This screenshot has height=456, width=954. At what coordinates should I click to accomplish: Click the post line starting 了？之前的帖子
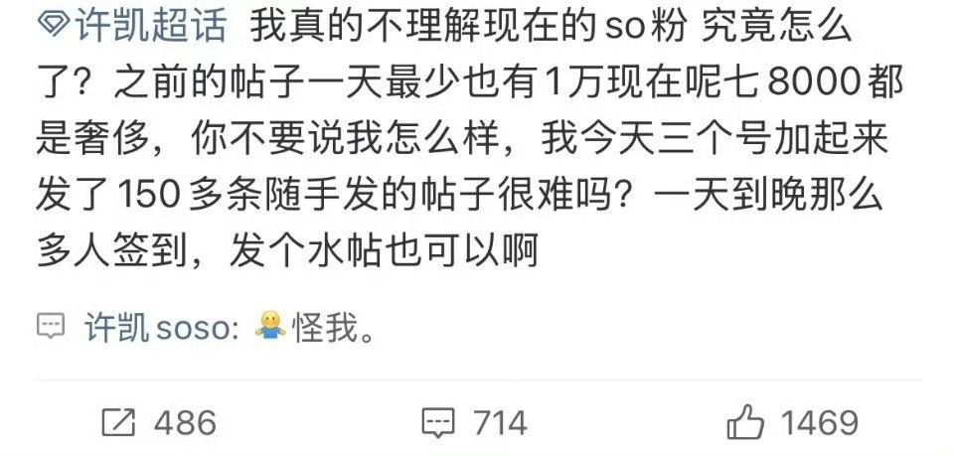(470, 83)
